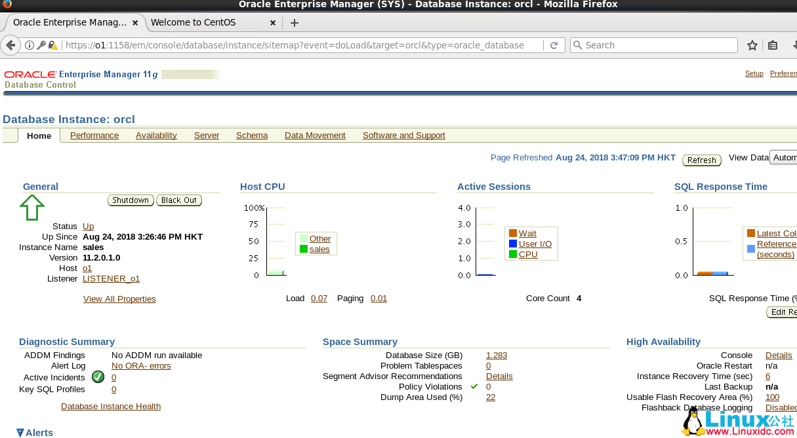Open the View Data dropdown

tap(785, 157)
